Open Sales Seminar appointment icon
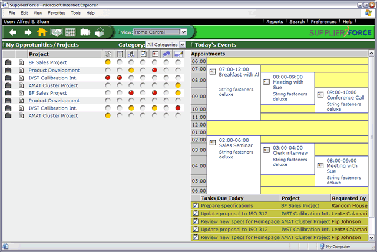 click(x=213, y=142)
